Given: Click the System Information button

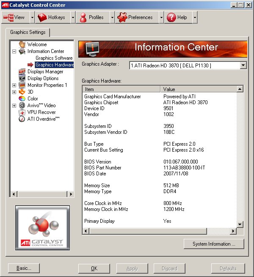Looking at the screenshot, I should (x=214, y=244).
